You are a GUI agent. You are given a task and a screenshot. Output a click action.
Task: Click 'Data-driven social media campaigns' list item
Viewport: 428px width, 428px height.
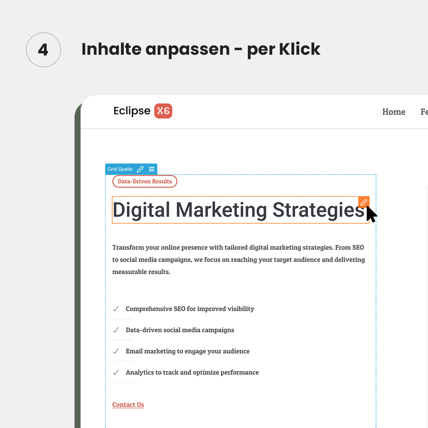(180, 330)
